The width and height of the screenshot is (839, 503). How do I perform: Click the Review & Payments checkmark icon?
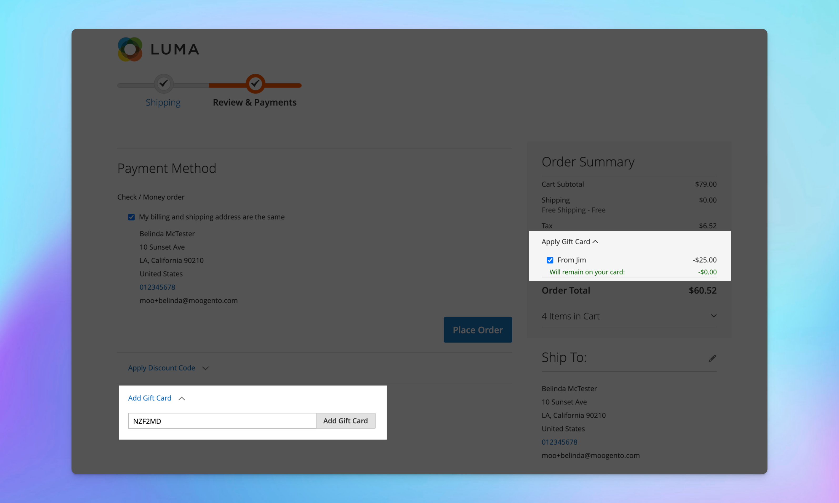pos(255,84)
